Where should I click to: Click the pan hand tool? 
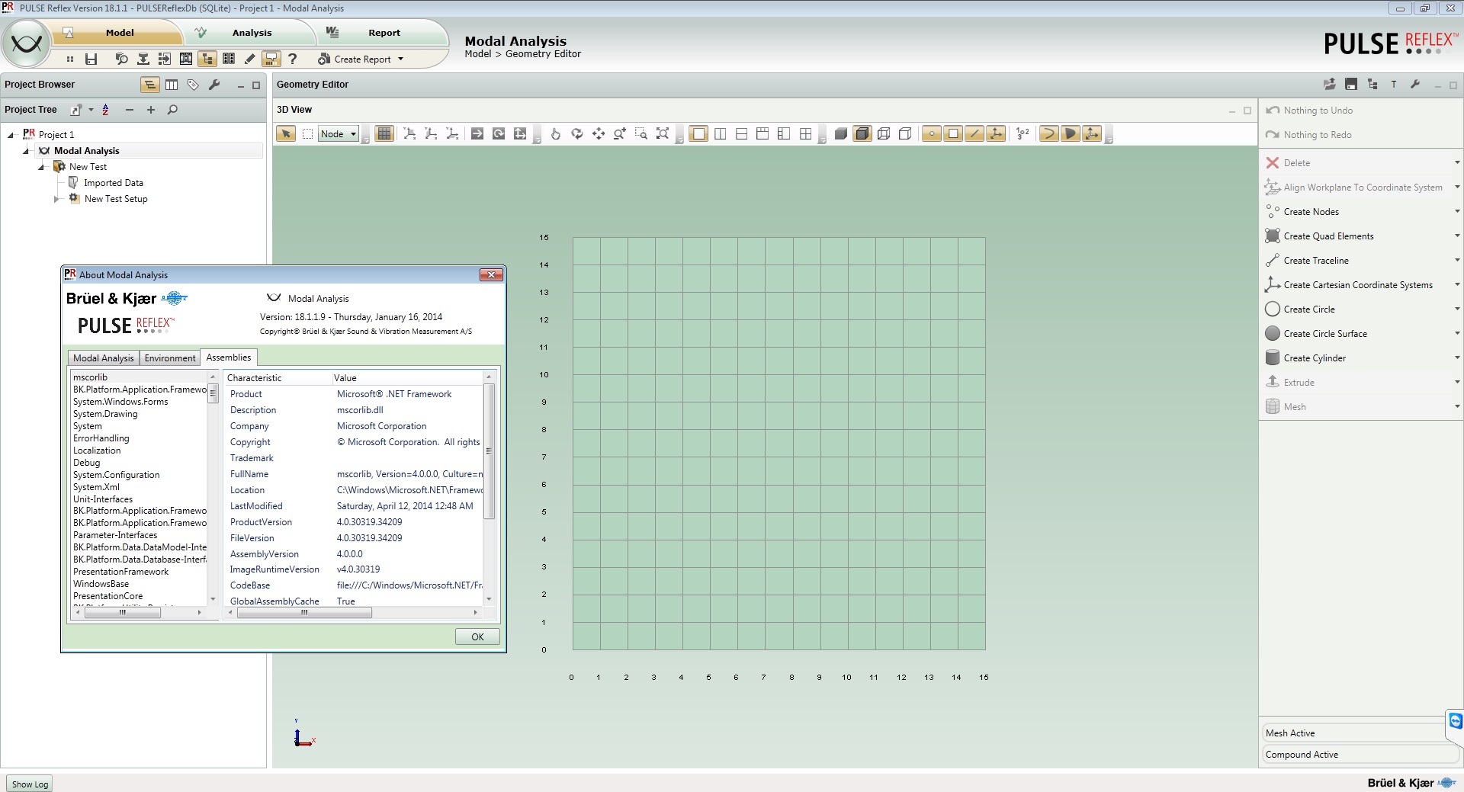[x=556, y=134]
